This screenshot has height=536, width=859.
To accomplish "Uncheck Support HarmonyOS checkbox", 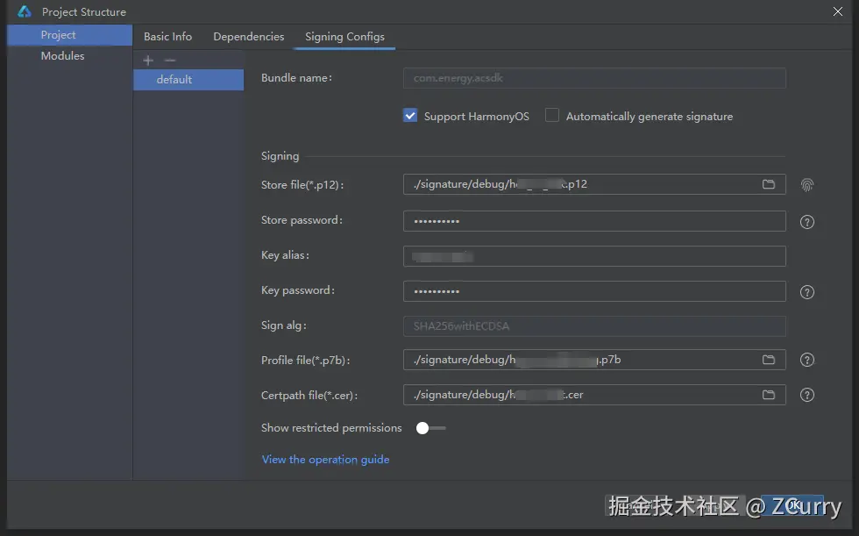I will tap(410, 116).
